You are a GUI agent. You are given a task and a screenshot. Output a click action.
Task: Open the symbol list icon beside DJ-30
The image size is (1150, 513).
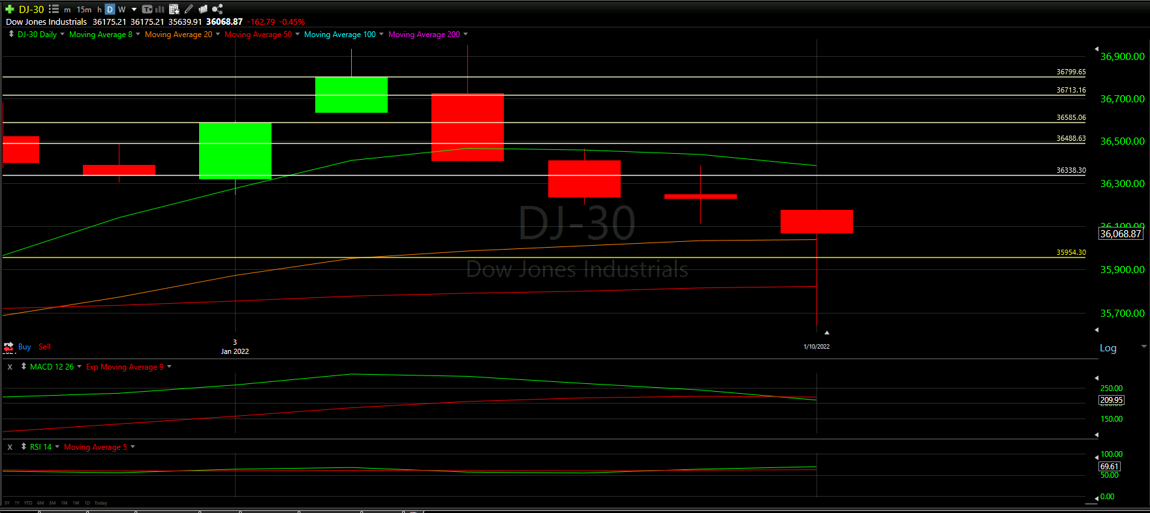pyautogui.click(x=54, y=9)
